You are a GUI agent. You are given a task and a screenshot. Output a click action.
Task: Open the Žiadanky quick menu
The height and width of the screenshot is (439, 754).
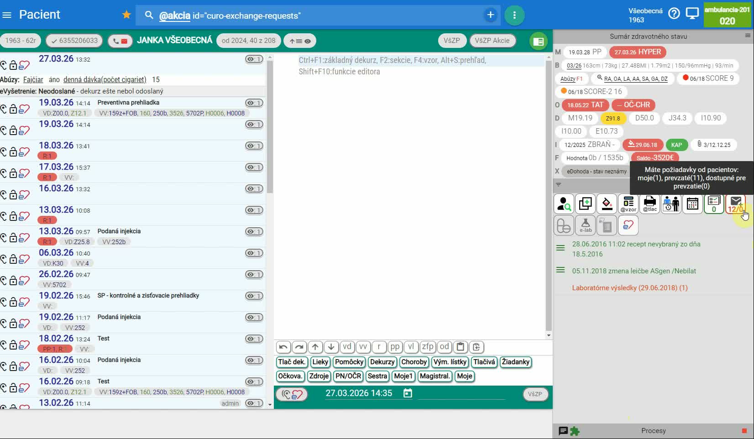point(515,362)
